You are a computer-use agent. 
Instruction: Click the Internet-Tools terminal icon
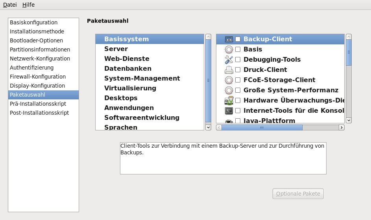(x=229, y=110)
